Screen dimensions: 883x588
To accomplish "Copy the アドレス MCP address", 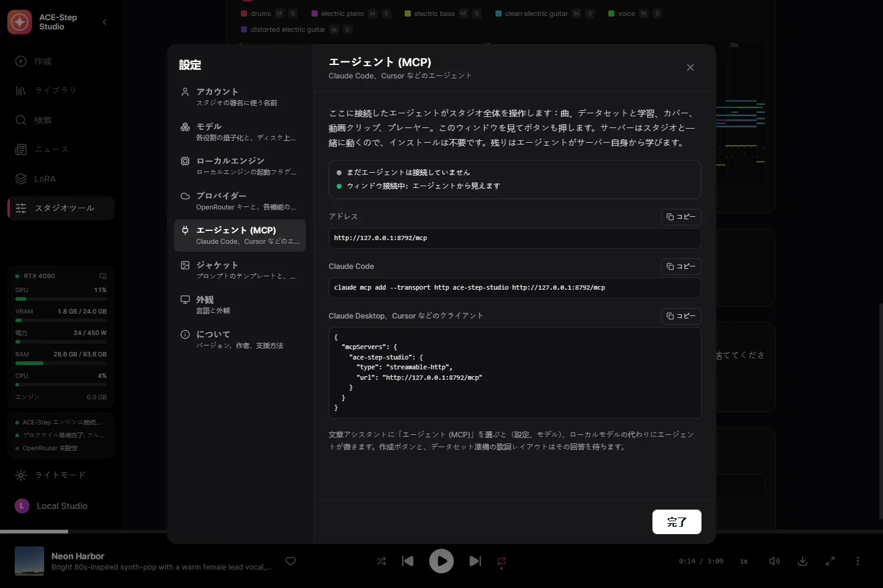I will coord(681,217).
